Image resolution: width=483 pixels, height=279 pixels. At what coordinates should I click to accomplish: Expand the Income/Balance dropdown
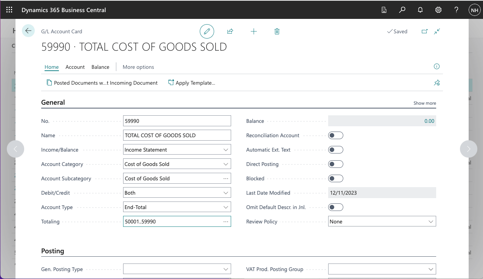[177, 150]
